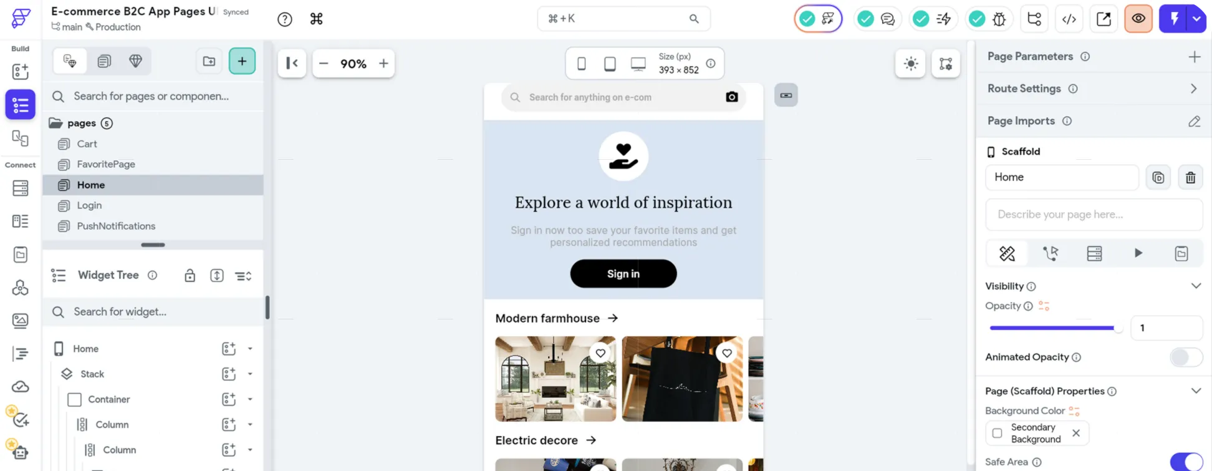The width and height of the screenshot is (1212, 471).
Task: Open the help question mark icon
Action: [285, 19]
